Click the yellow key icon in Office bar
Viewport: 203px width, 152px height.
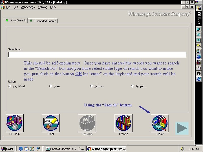tap(198, 46)
